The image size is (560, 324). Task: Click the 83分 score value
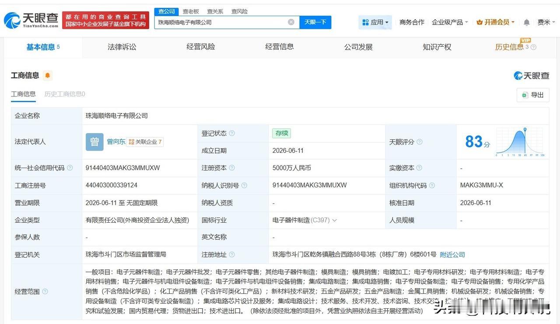[477, 142]
